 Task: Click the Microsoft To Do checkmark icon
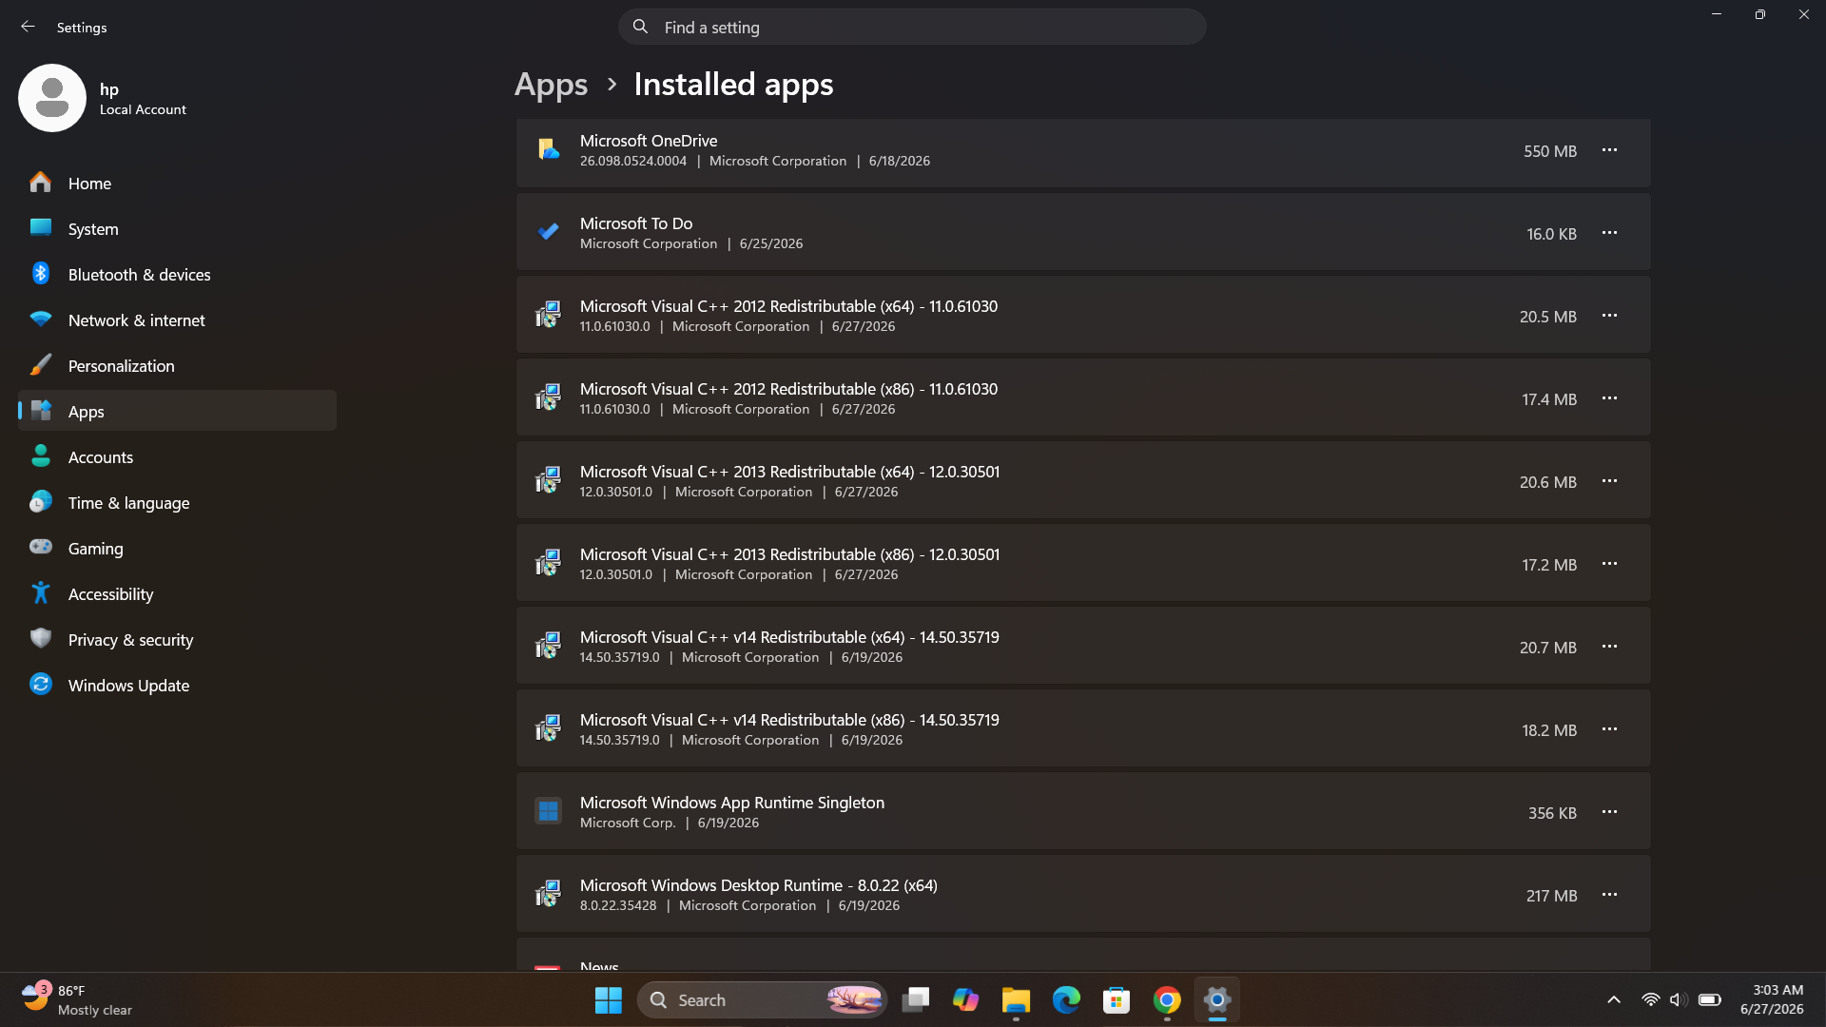click(x=548, y=232)
